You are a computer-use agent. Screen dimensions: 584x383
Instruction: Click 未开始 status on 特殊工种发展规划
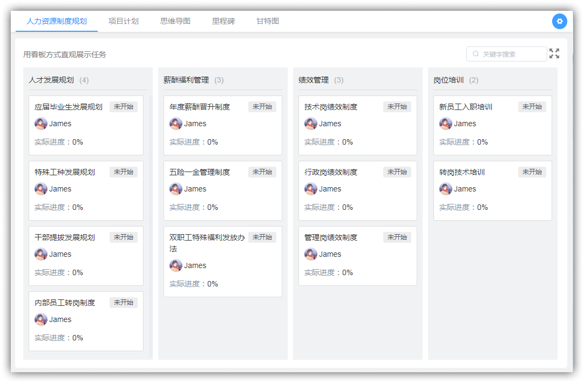tap(124, 172)
